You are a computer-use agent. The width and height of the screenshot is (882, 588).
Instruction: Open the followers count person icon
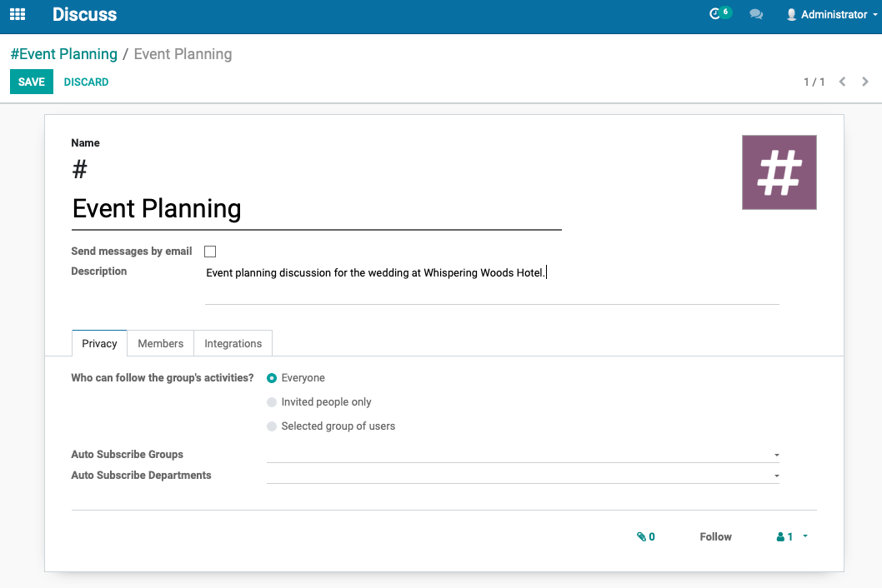tap(791, 537)
